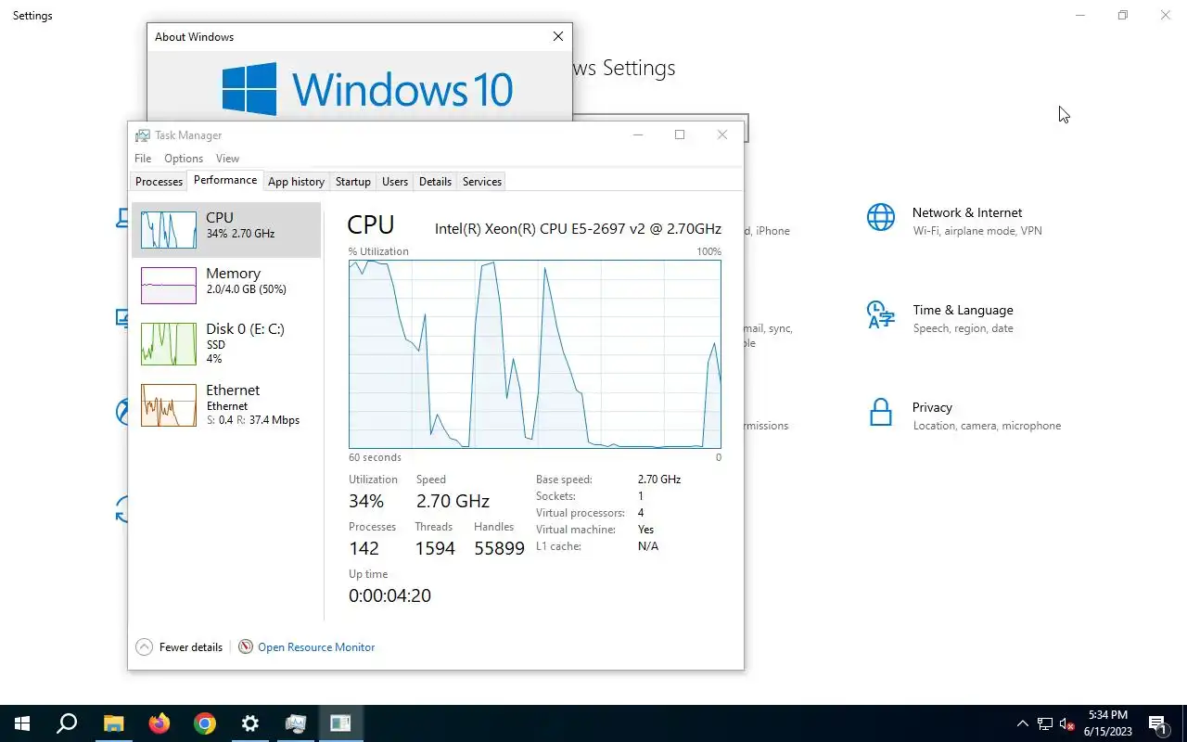Viewport: 1187px width, 742px height.
Task: Select the CPU mini graph in sidebar
Action: pos(169,229)
